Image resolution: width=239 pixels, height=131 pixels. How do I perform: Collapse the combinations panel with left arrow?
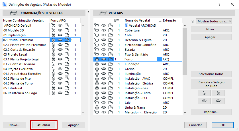pyautogui.click(x=89, y=12)
